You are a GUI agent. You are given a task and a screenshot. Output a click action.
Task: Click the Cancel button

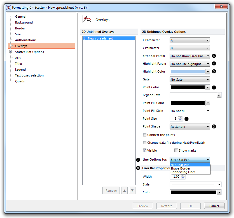coord(214,206)
